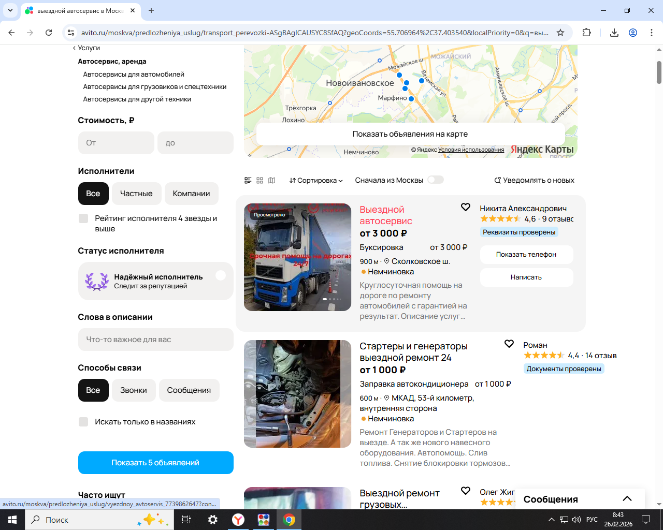
Task: Reload the Avito page
Action: click(49, 33)
